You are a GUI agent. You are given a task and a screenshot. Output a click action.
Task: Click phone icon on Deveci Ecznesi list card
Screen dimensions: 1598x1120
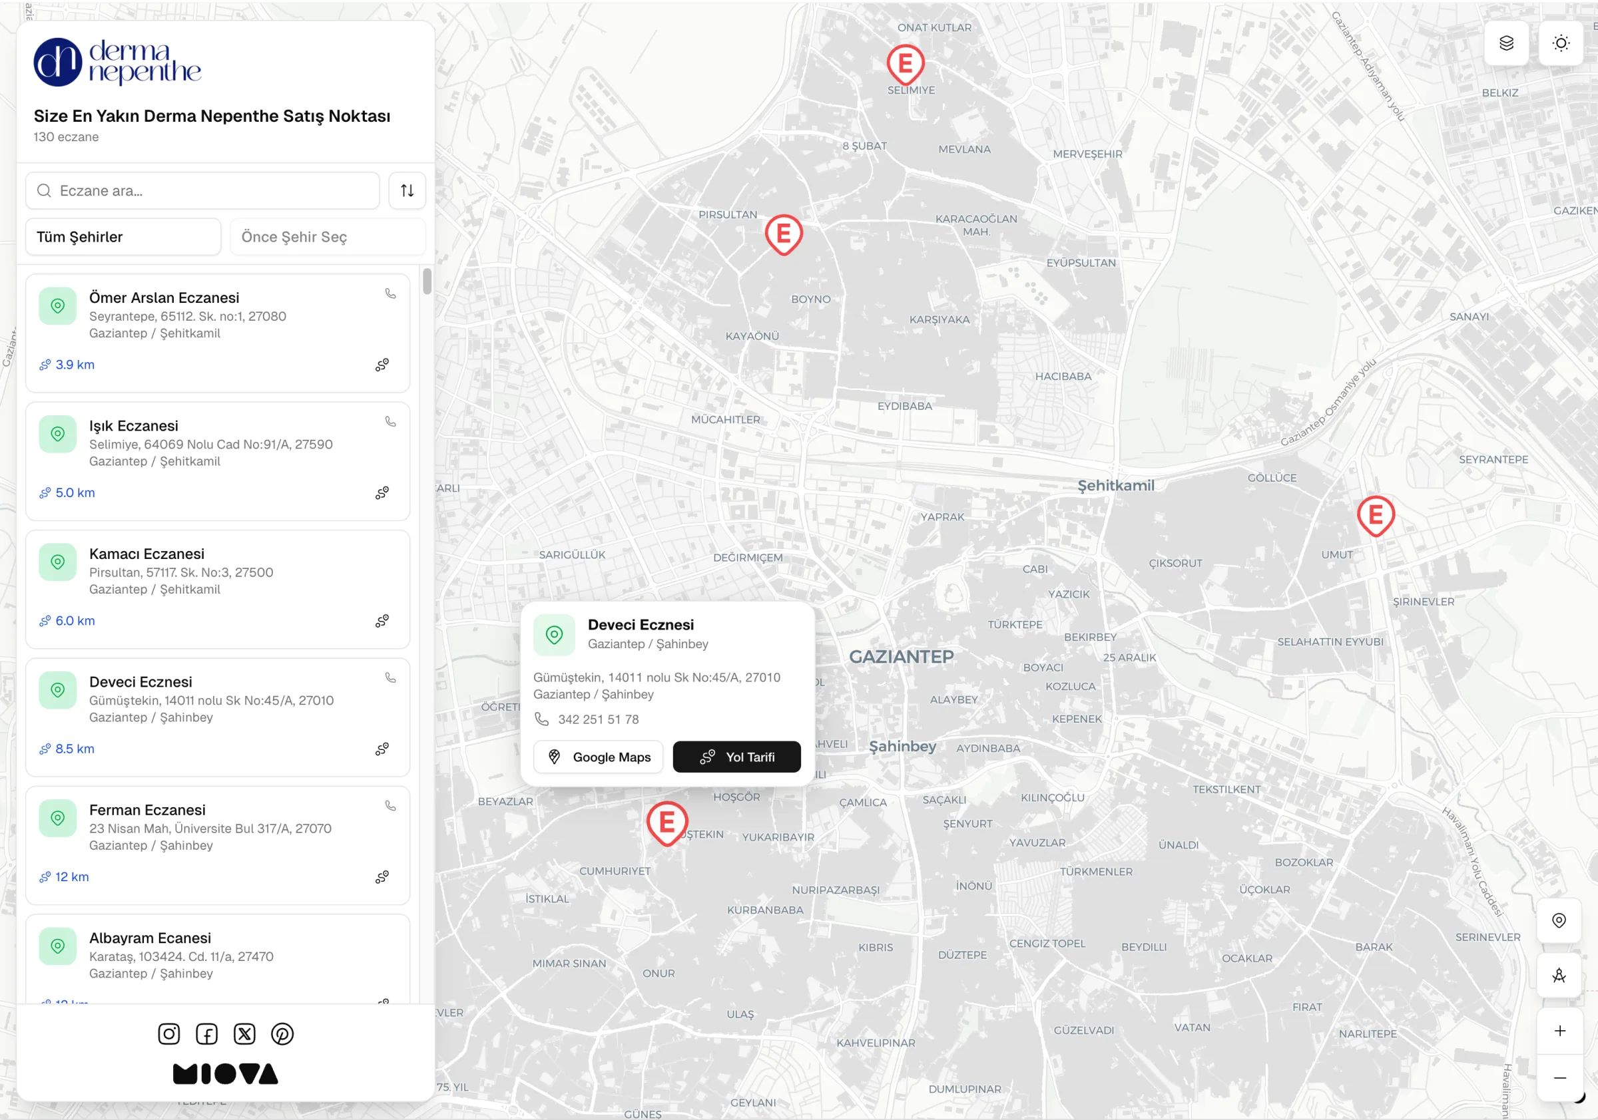pyautogui.click(x=390, y=677)
